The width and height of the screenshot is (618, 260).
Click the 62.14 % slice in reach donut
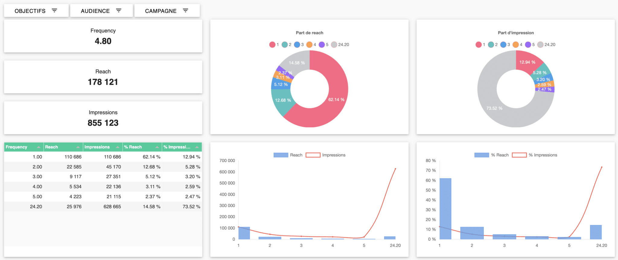tap(336, 100)
